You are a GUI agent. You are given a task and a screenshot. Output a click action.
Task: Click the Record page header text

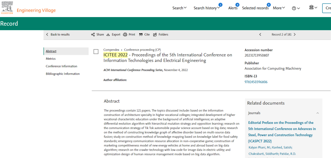9,23
